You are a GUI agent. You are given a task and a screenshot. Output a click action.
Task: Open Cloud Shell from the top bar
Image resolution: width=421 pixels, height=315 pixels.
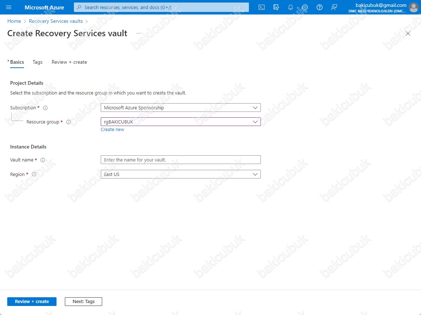pos(262,7)
